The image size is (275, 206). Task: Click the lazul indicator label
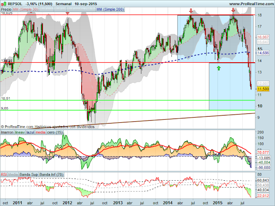click(30, 132)
